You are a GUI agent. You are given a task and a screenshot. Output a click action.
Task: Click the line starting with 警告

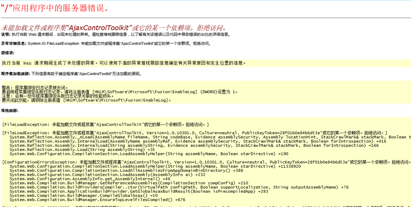[x=35, y=87]
